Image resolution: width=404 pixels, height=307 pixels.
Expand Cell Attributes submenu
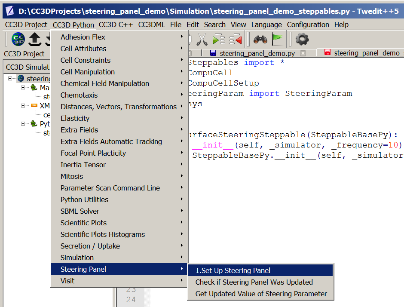pos(119,49)
